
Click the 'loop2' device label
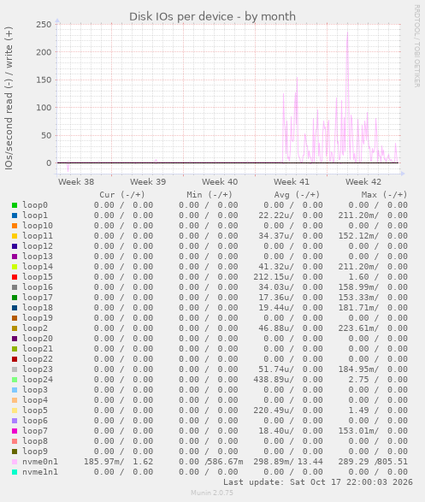coord(35,328)
